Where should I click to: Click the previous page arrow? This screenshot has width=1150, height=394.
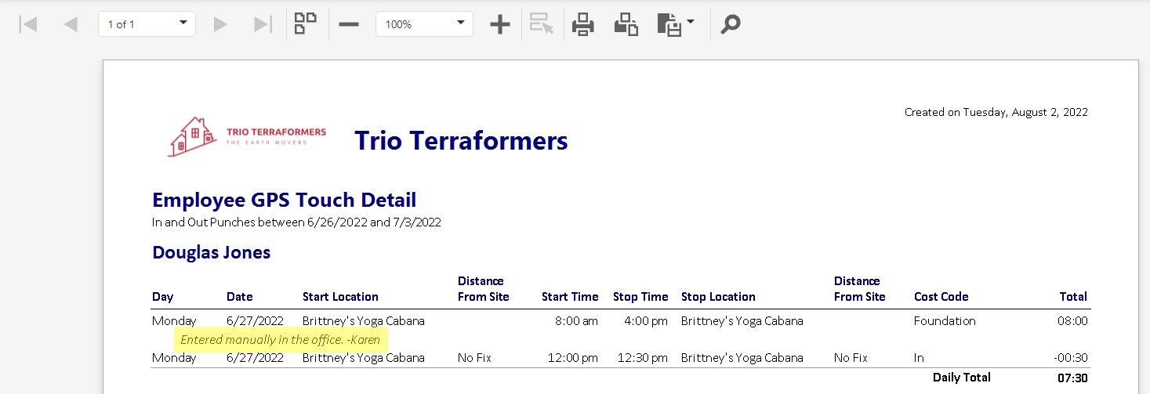click(x=71, y=24)
